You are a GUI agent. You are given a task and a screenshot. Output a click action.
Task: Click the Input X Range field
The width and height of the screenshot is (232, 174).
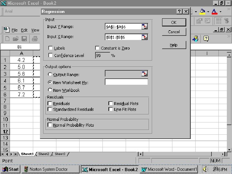[123, 37]
